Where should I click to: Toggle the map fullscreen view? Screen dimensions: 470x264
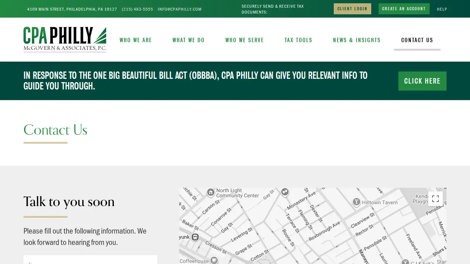435,199
